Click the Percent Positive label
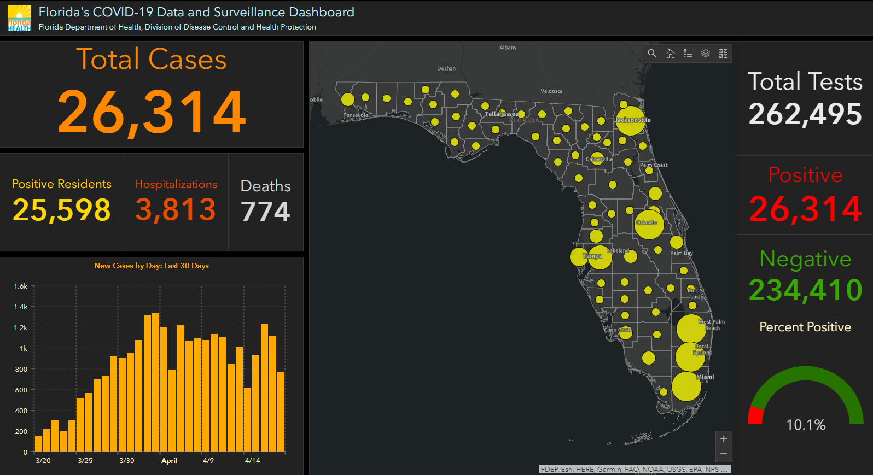The height and width of the screenshot is (475, 873). [x=805, y=327]
